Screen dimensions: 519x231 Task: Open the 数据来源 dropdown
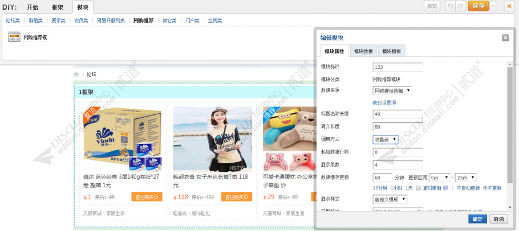click(392, 90)
